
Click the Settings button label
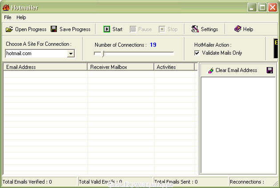[209, 29]
